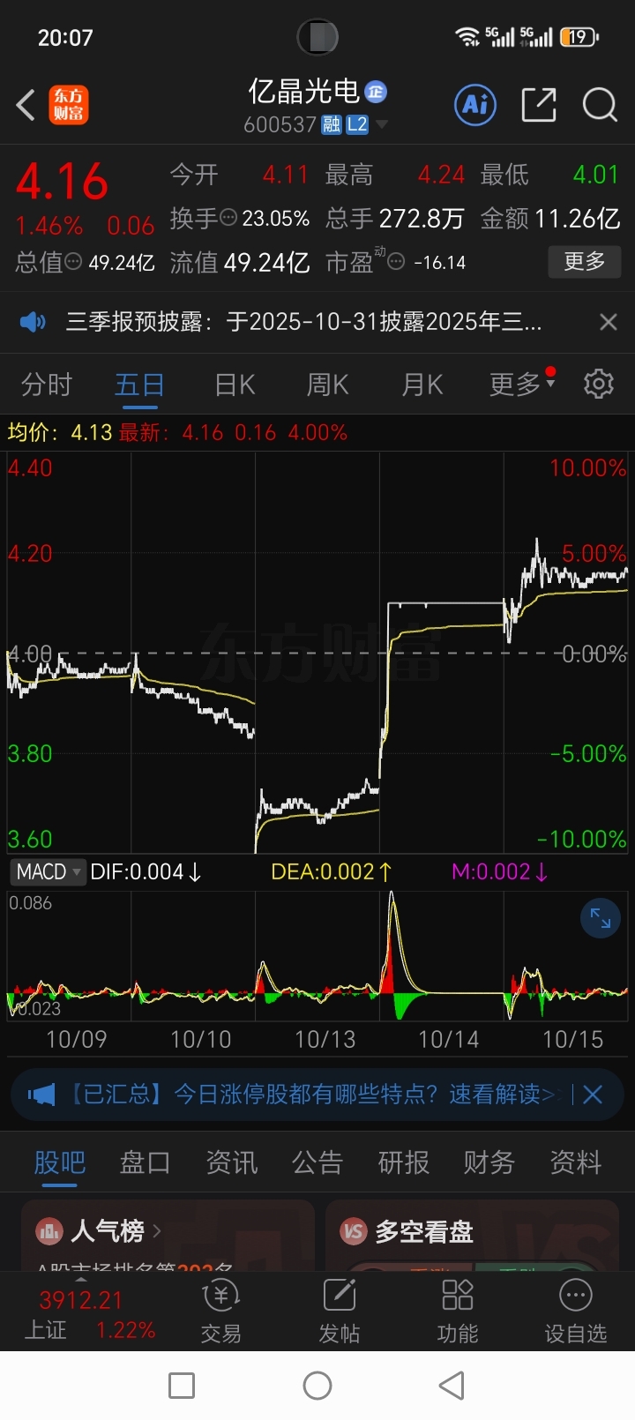Image resolution: width=635 pixels, height=1420 pixels.
Task: Open 功能 functions icon
Action: coord(458,1312)
